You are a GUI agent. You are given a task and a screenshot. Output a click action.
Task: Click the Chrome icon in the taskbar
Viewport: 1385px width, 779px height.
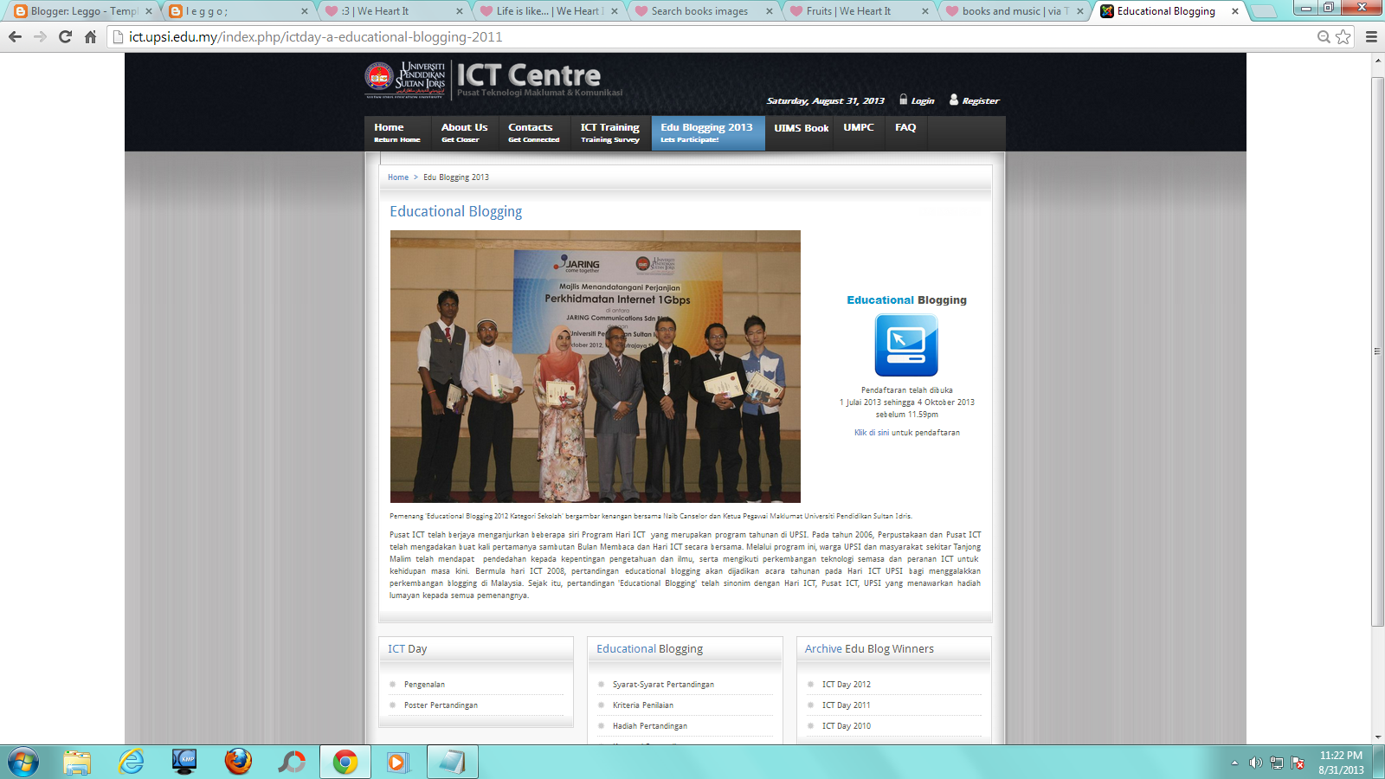coord(345,762)
